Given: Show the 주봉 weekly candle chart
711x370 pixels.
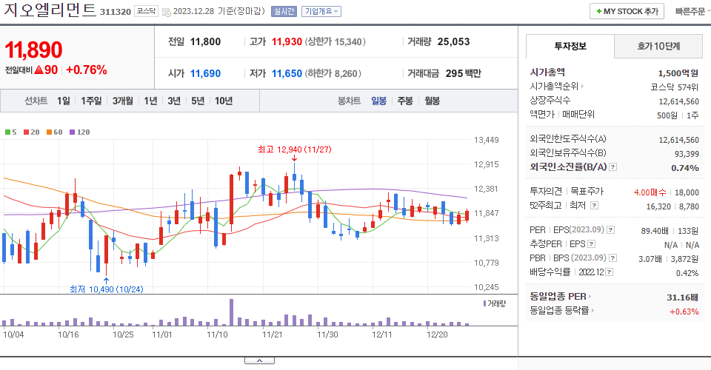Looking at the screenshot, I should [x=405, y=101].
